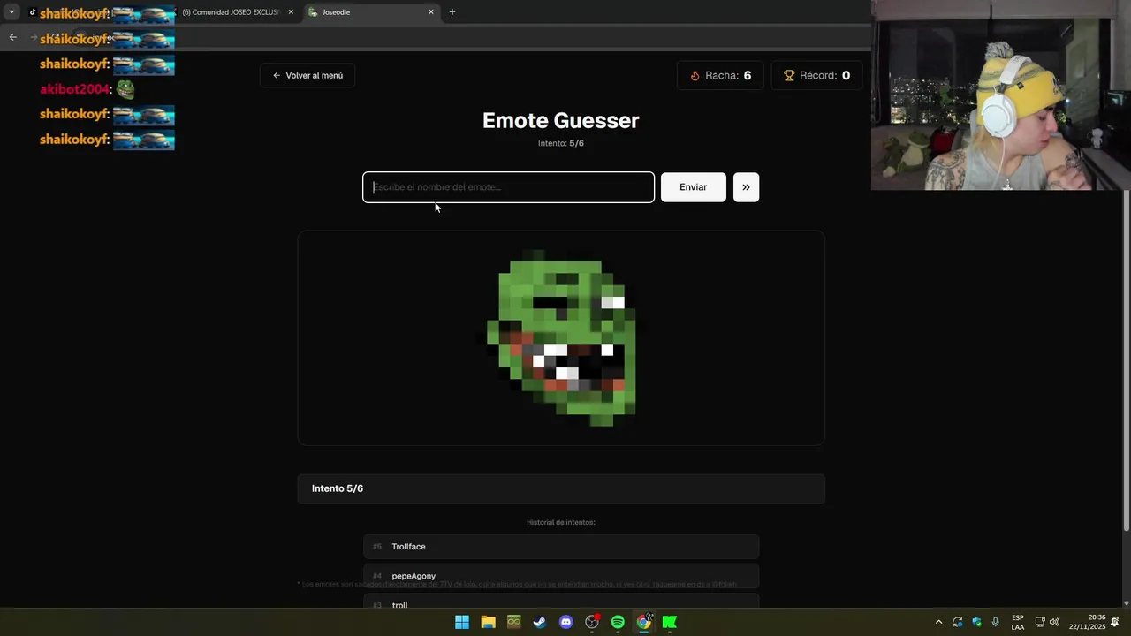
Task: Click the Emote Guesser heading
Action: click(560, 120)
